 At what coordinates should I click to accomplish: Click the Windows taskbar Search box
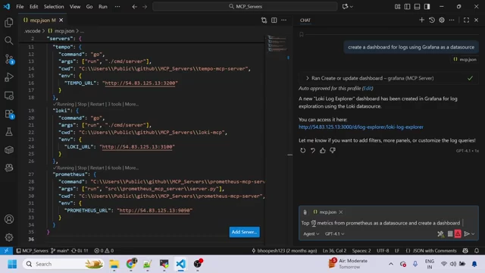pos(64,264)
